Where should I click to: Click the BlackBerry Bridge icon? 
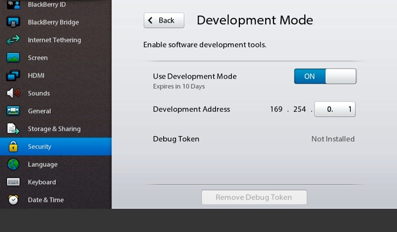point(13,22)
